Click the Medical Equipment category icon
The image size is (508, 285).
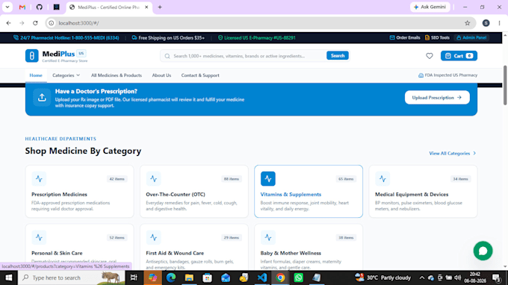pos(382,178)
